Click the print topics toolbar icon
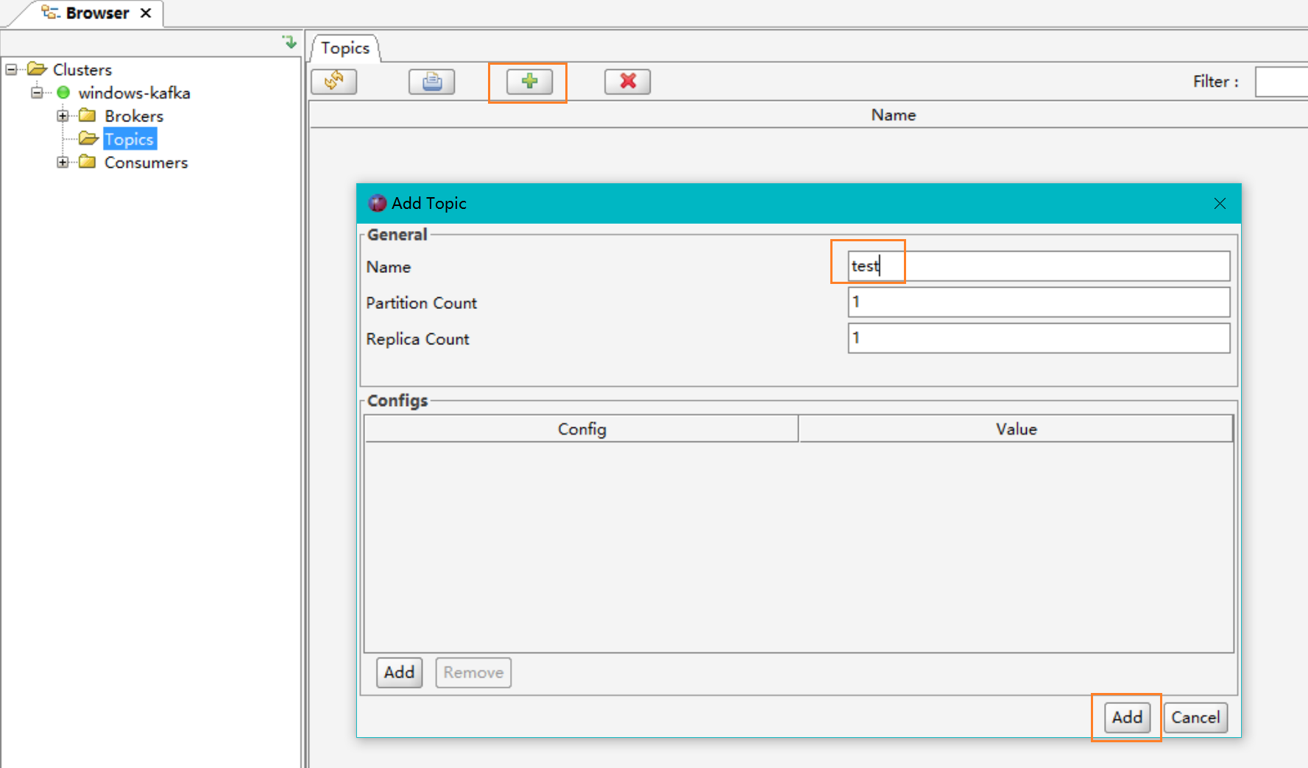This screenshot has height=768, width=1308. 432,81
